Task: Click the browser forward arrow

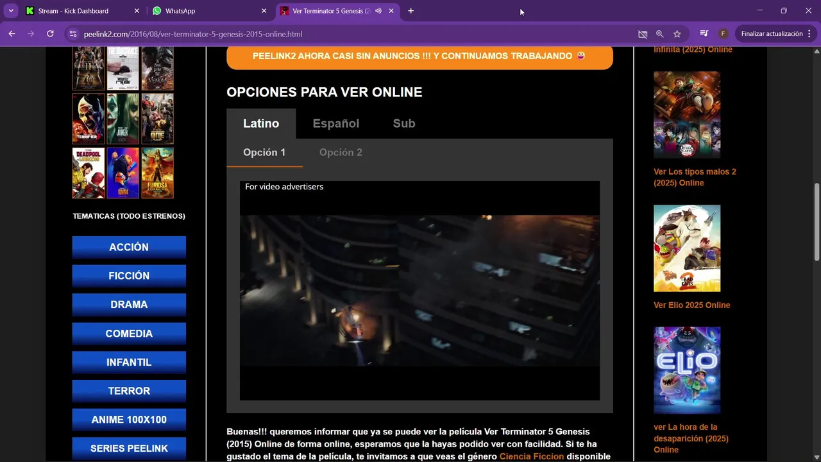Action: click(x=31, y=34)
